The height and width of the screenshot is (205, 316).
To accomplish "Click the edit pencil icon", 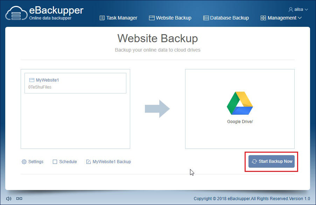I will click(x=88, y=162).
